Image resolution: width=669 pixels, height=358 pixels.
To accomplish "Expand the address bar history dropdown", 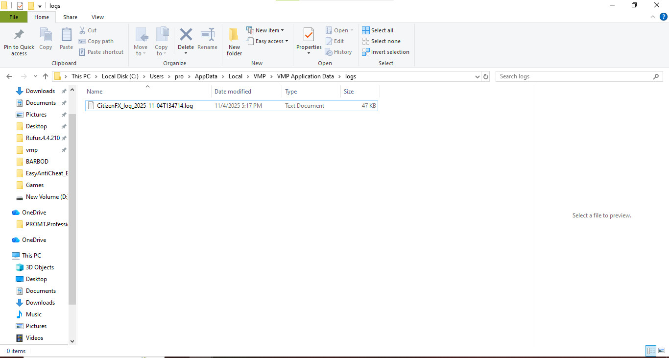I will pyautogui.click(x=478, y=76).
